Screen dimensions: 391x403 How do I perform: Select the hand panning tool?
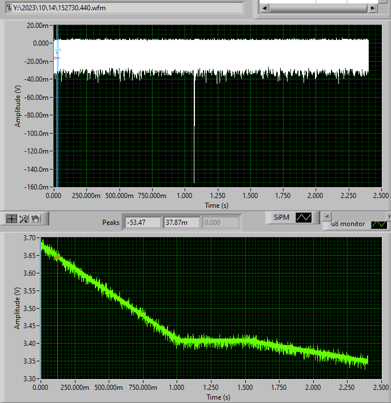[x=35, y=219]
